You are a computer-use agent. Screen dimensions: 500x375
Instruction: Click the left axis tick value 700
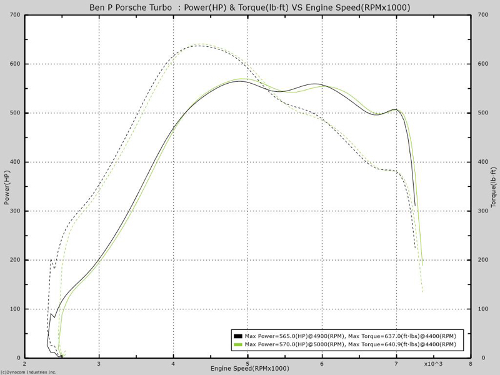15,14
